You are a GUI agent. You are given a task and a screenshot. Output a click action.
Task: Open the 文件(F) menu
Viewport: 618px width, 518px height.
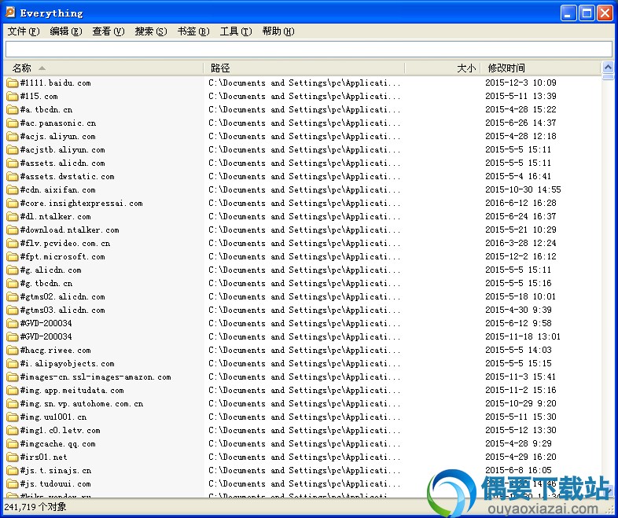click(x=24, y=31)
